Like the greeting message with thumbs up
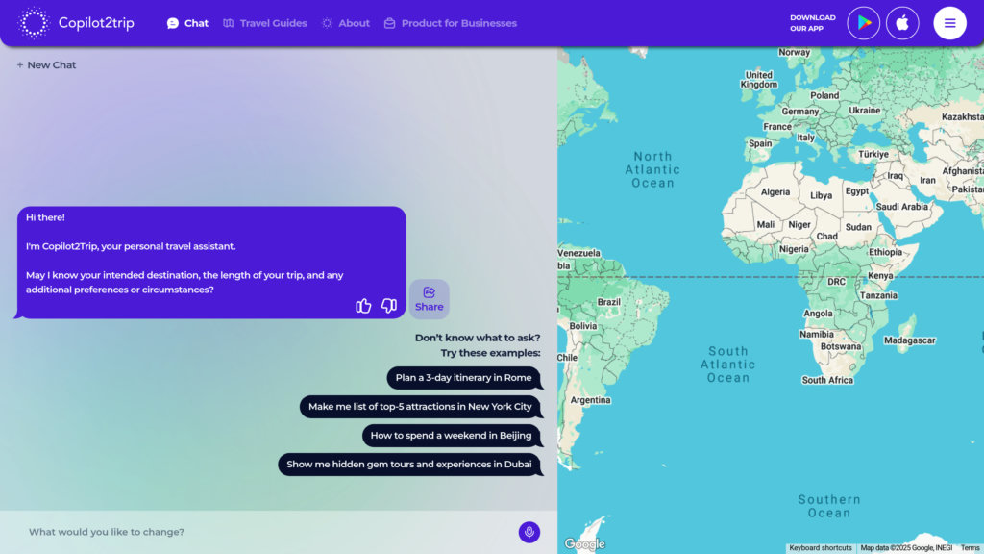The height and width of the screenshot is (554, 984). (x=363, y=306)
